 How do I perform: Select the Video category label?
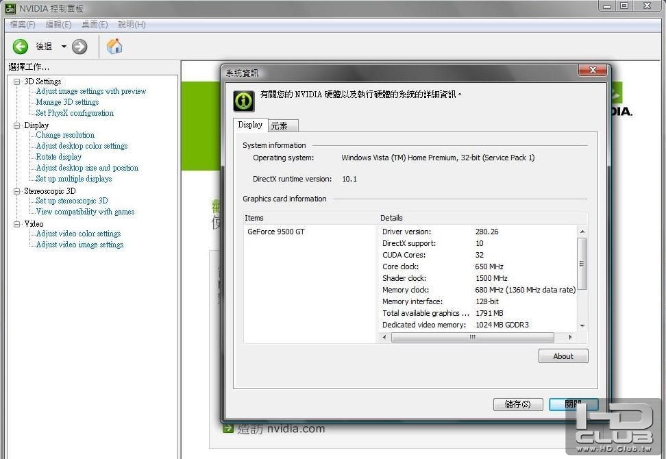[34, 224]
